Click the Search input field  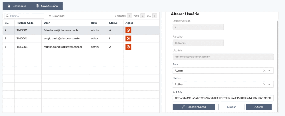[24, 16]
